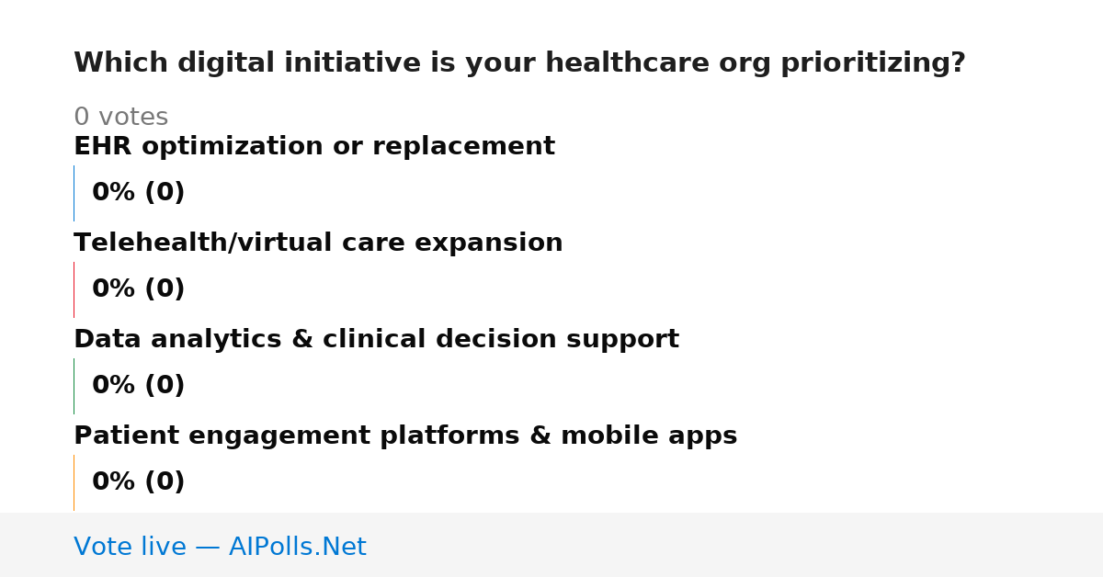The image size is (1103, 577).
Task: Click the word AIPolls.Net in footer
Action: [297, 547]
